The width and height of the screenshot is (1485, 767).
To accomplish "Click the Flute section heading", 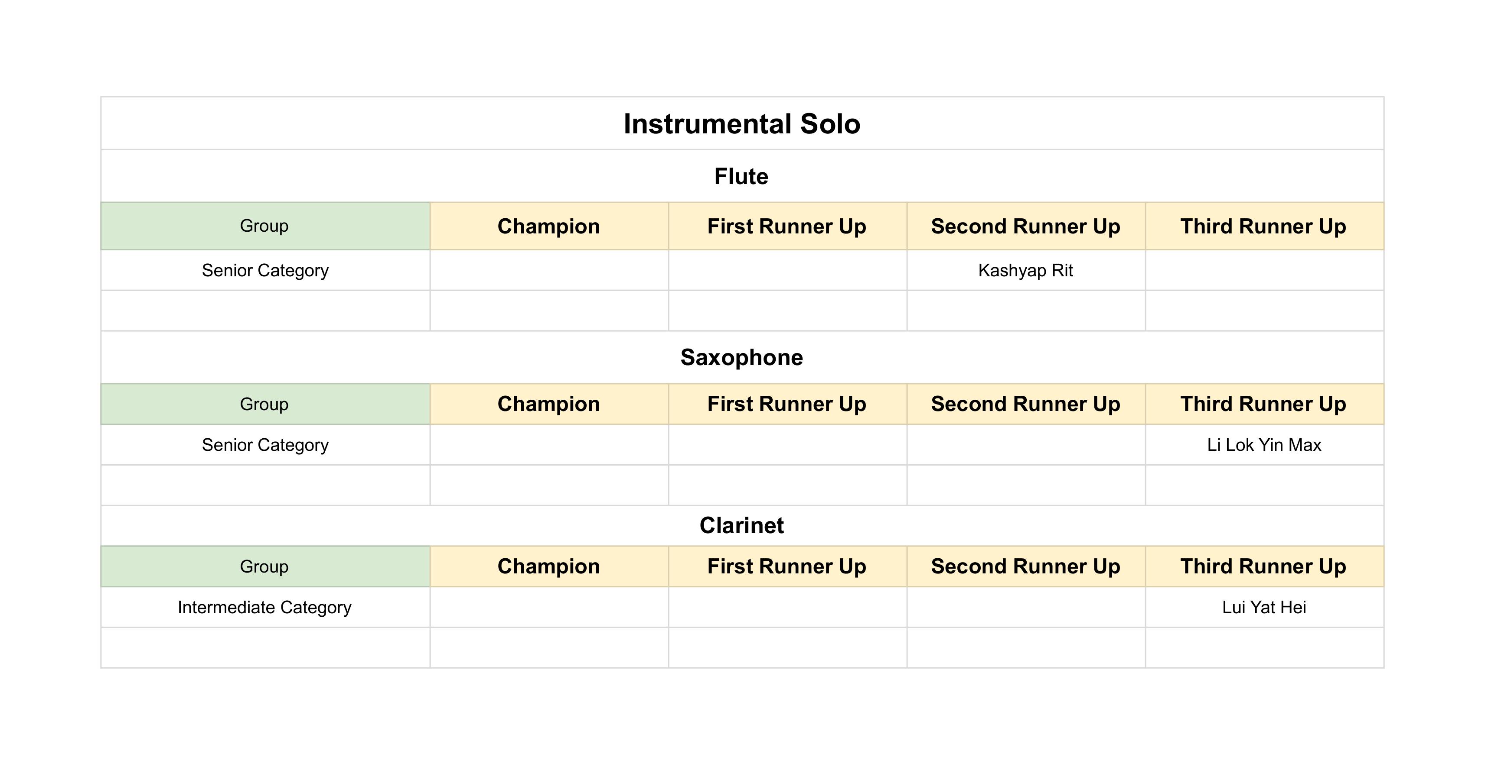I will [x=742, y=176].
